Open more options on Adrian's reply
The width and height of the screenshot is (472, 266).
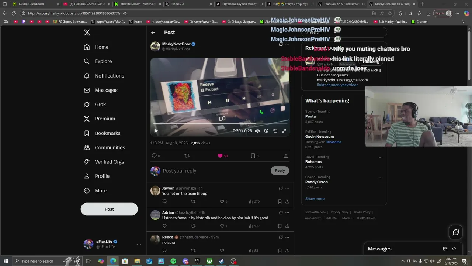click(287, 213)
